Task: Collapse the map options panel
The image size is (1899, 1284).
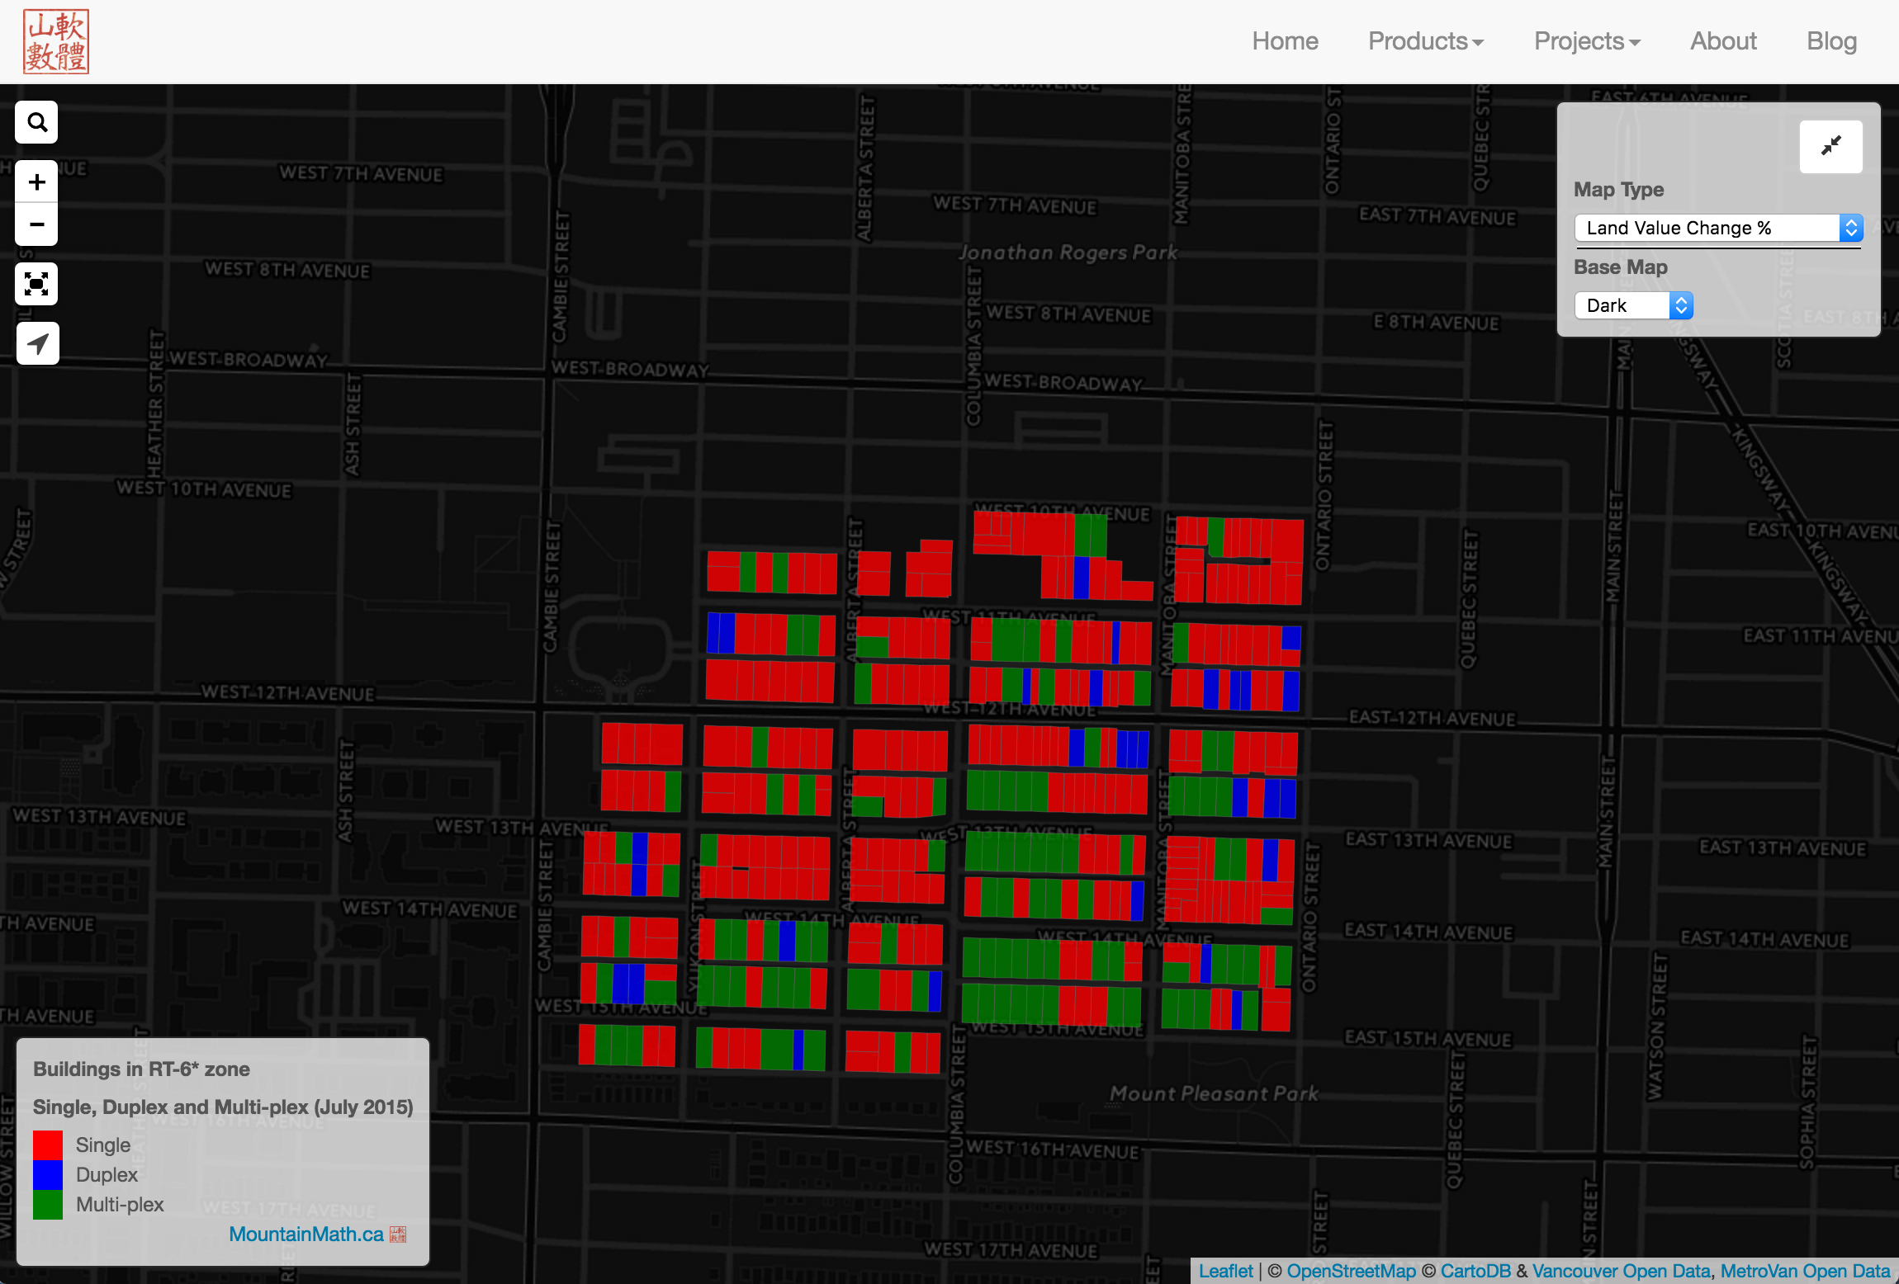Action: click(1830, 147)
